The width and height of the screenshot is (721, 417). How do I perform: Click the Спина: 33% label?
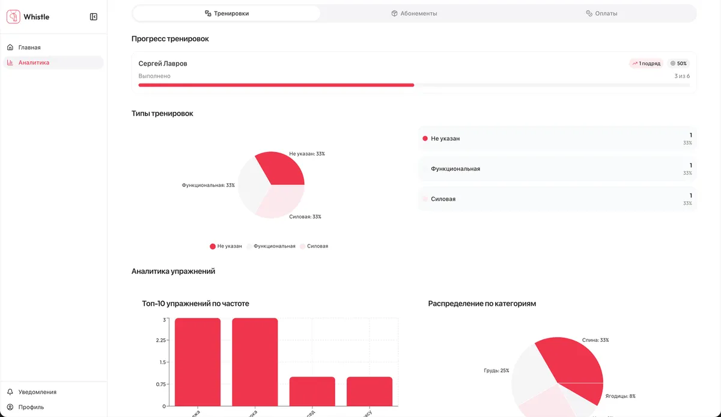pyautogui.click(x=595, y=340)
